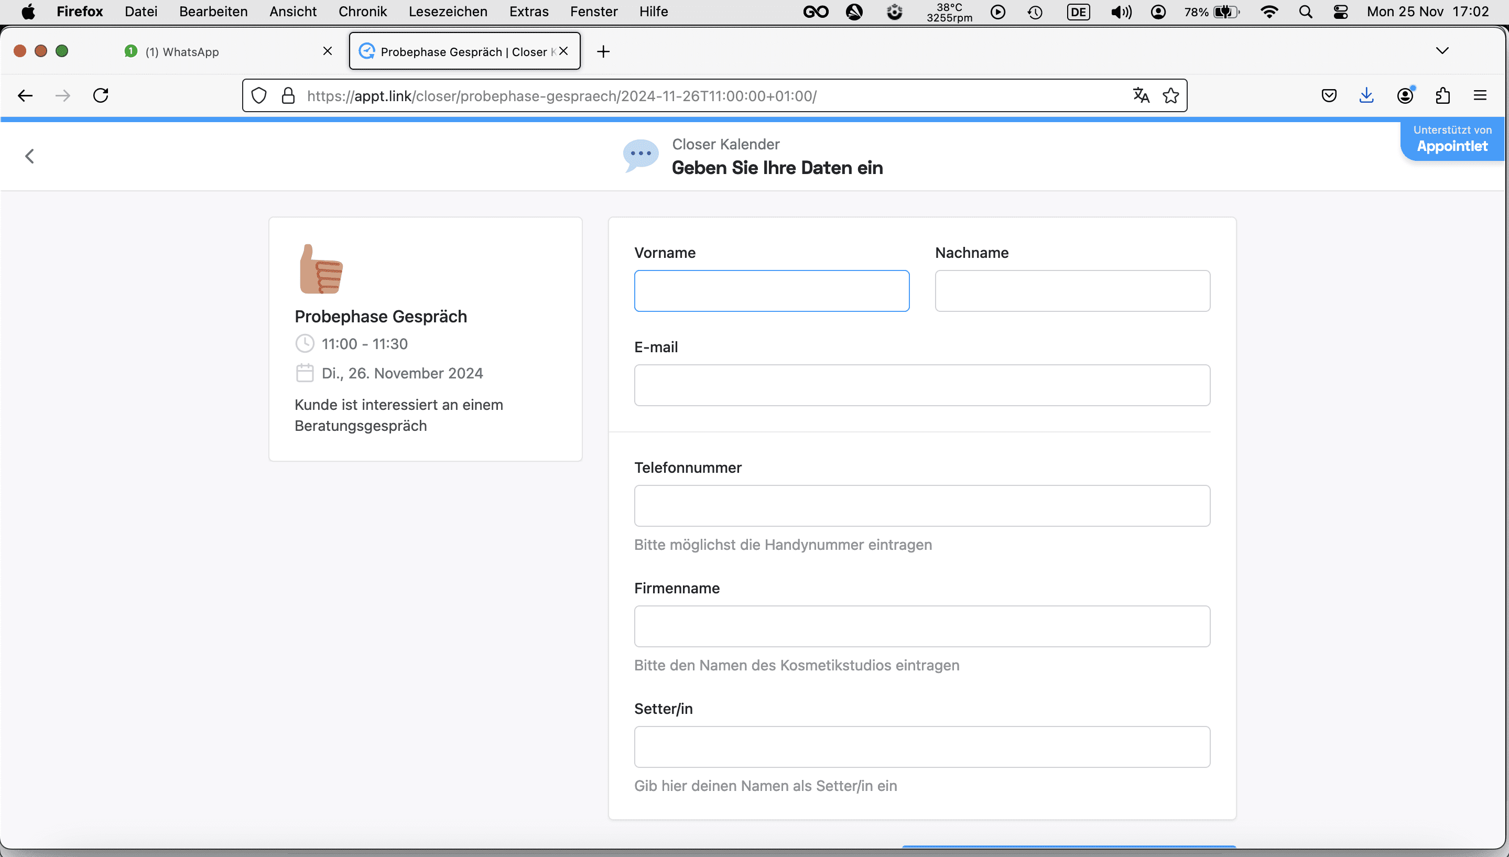Bookmark this page with the star icon

(x=1170, y=95)
